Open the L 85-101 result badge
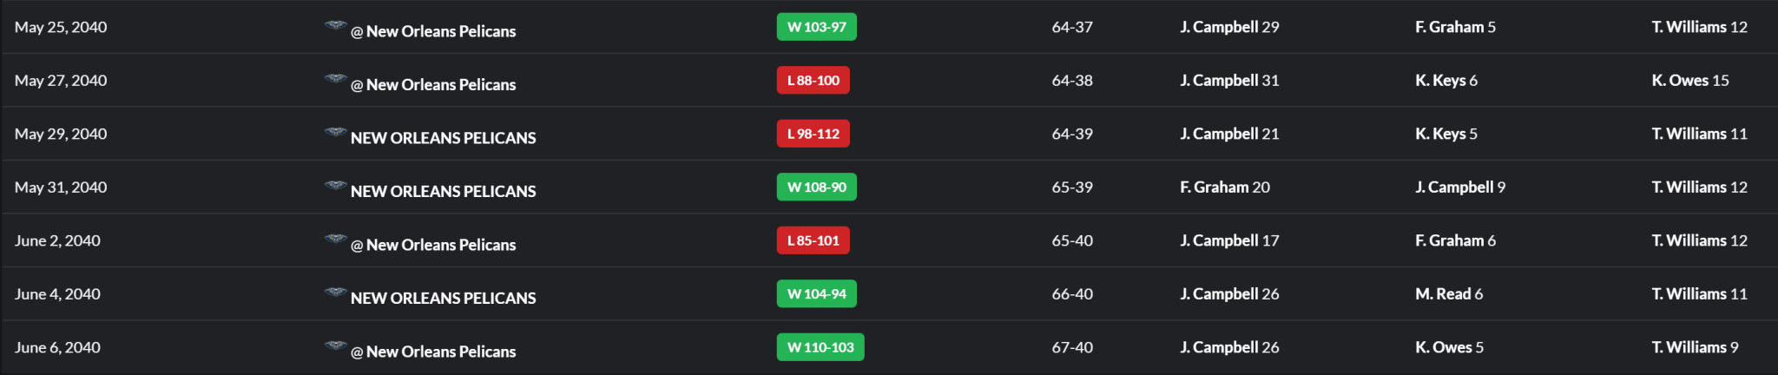The height and width of the screenshot is (375, 1778). (813, 240)
